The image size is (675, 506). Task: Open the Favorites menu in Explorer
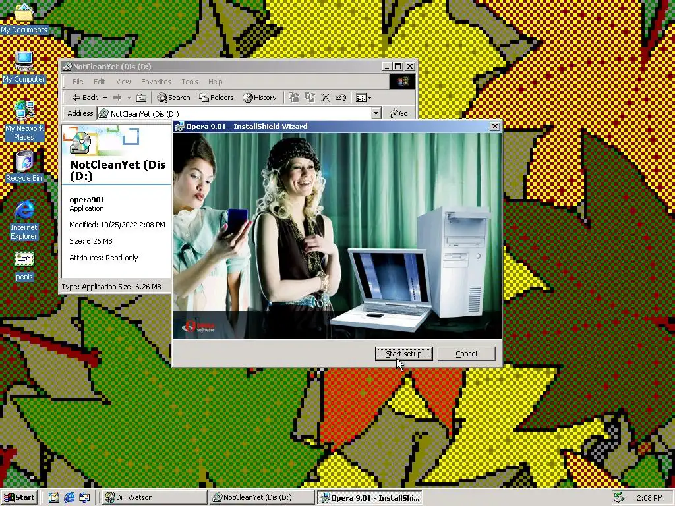[x=156, y=81]
